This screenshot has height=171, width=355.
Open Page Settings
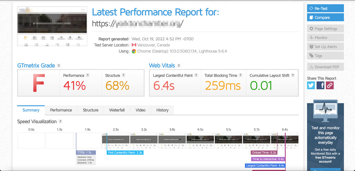coord(325,29)
